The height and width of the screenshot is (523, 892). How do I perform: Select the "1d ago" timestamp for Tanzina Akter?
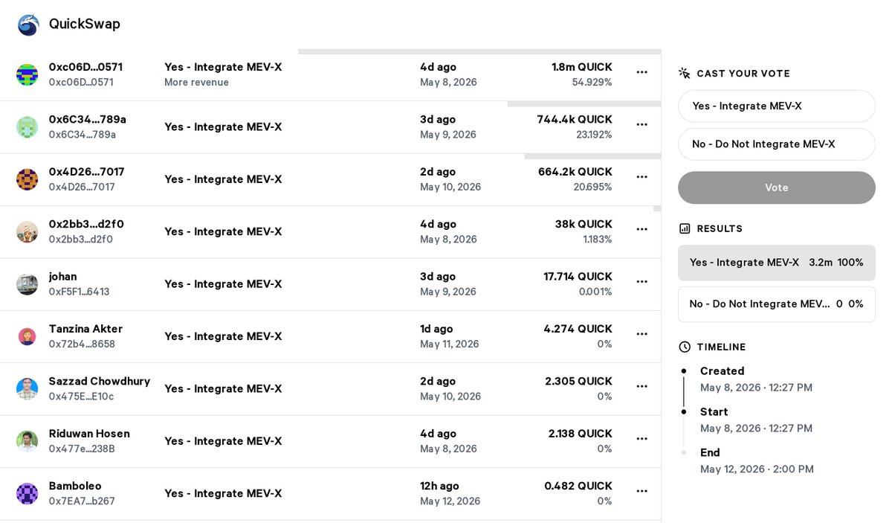point(436,329)
